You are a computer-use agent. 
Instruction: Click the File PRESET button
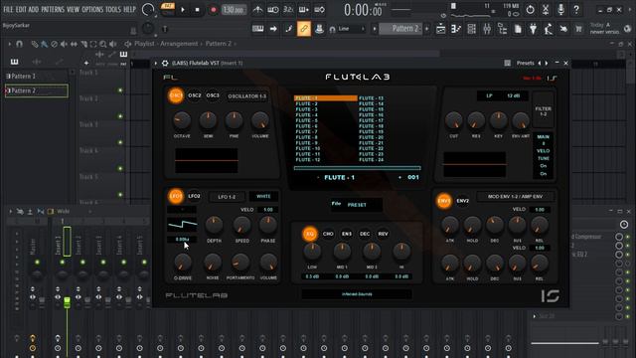(357, 205)
